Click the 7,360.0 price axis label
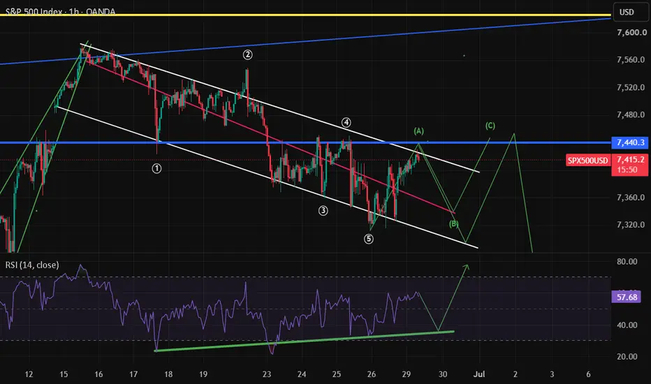651x384 pixels. click(x=631, y=198)
